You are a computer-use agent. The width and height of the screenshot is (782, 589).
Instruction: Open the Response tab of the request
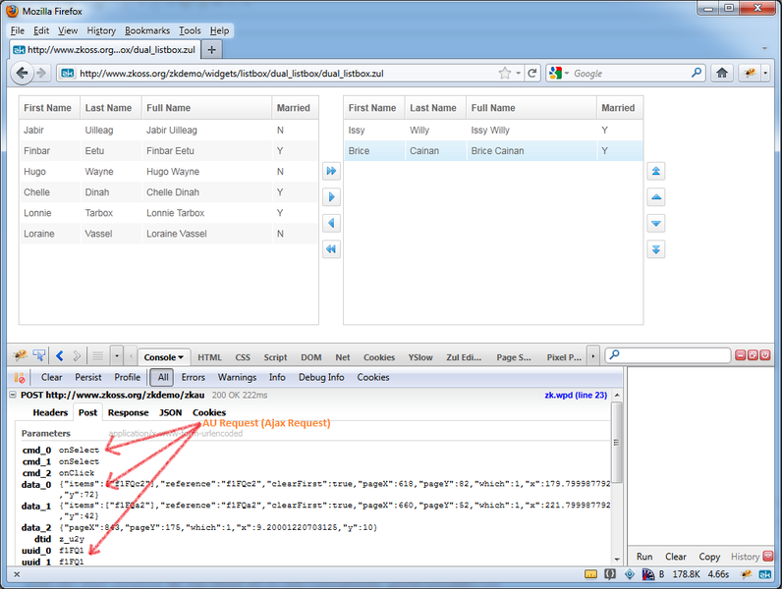pyautogui.click(x=128, y=412)
